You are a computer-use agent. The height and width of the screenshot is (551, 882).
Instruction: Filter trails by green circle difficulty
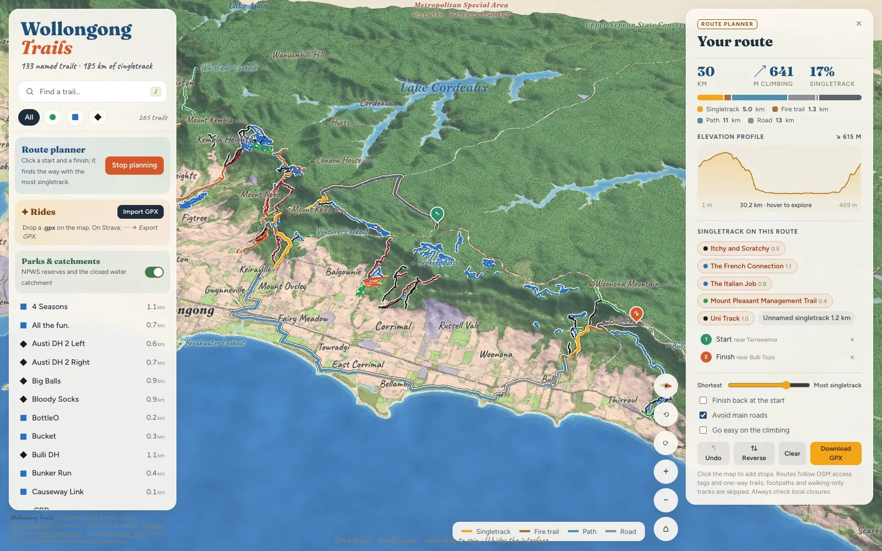(52, 117)
